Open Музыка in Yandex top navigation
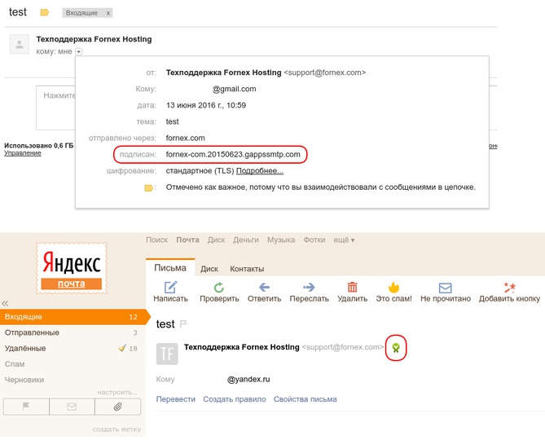This screenshot has height=440, width=545. pos(281,240)
